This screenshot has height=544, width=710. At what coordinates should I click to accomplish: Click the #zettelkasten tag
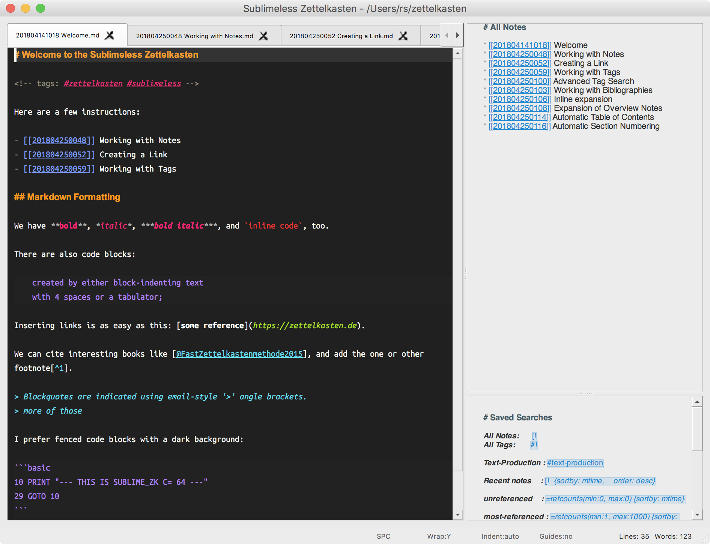(x=93, y=84)
